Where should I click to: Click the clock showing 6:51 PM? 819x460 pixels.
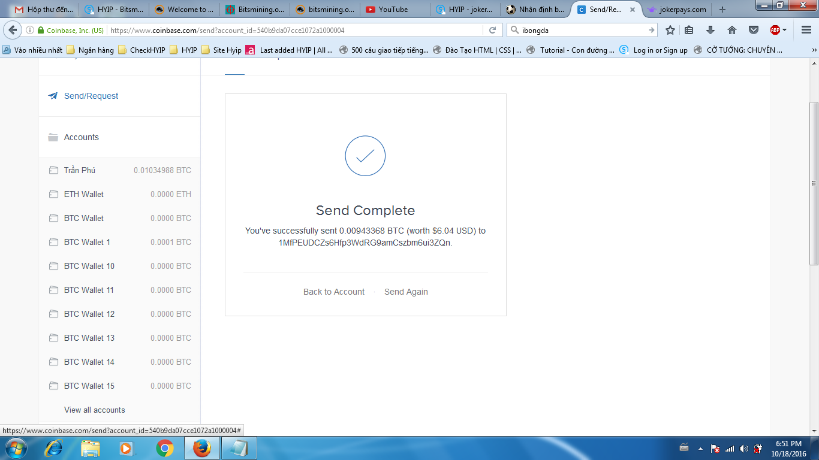coord(788,444)
